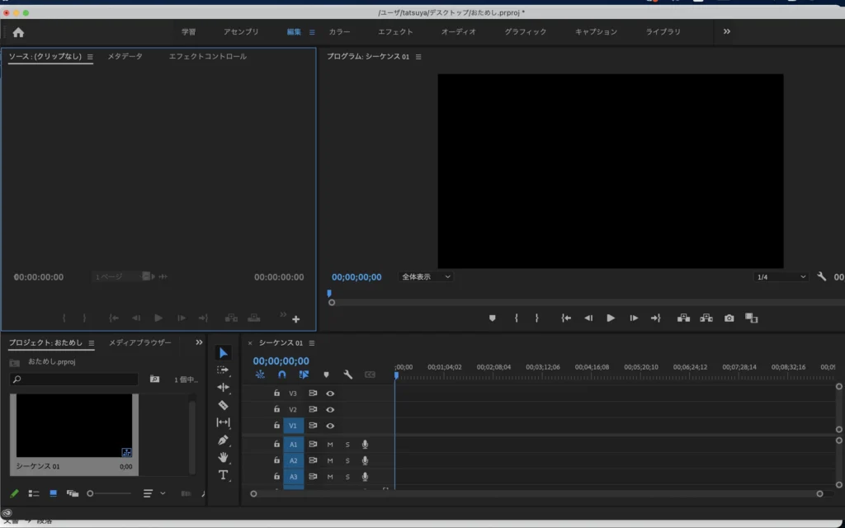
Task: Mute audio track A1
Action: 330,445
